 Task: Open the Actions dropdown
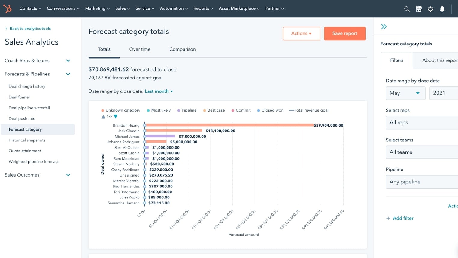click(x=301, y=33)
